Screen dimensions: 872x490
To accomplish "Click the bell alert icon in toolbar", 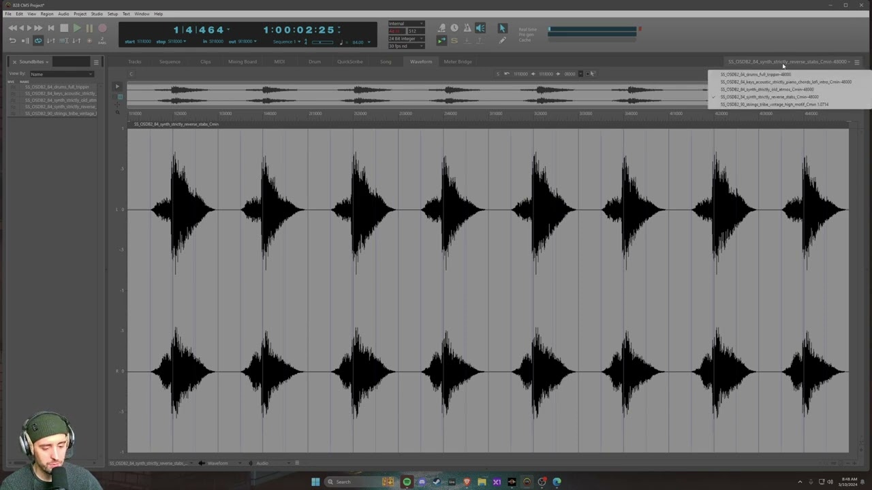I will (442, 28).
